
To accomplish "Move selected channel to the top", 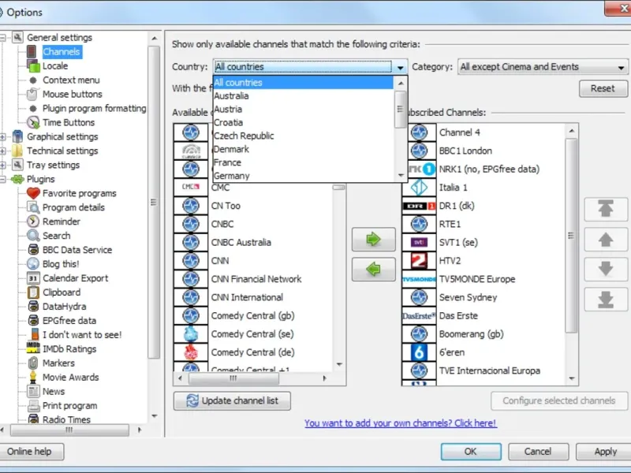I will (606, 209).
